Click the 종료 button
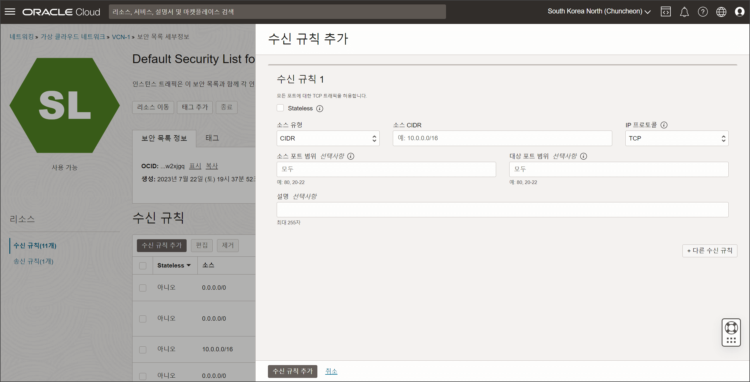The width and height of the screenshot is (750, 382). 227,107
